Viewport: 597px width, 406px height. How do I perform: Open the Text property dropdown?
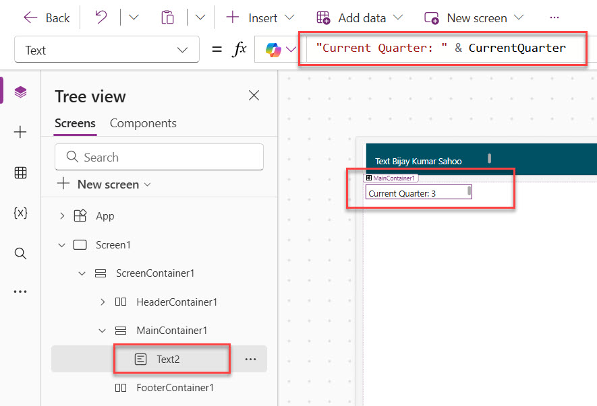107,49
